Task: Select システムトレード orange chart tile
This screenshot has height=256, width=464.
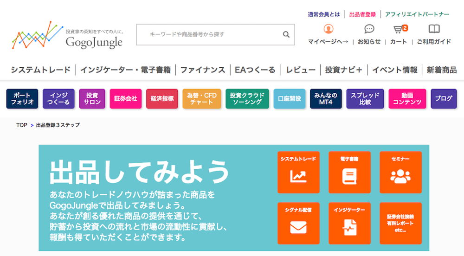Action: pos(298,173)
